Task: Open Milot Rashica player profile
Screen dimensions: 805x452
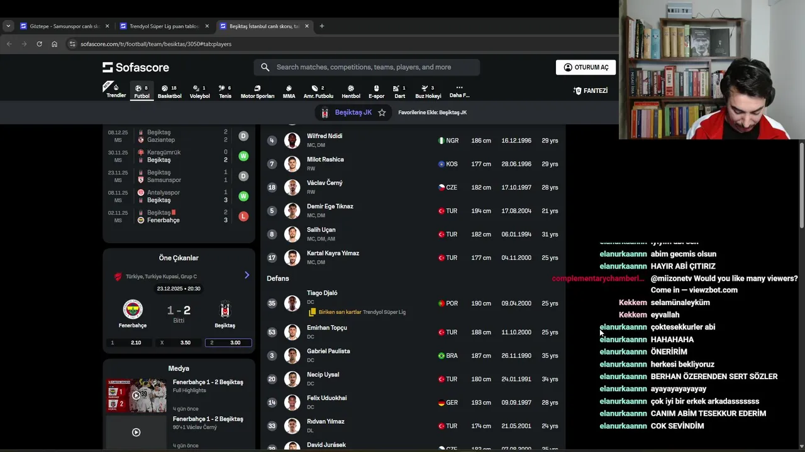Action: click(x=413, y=164)
